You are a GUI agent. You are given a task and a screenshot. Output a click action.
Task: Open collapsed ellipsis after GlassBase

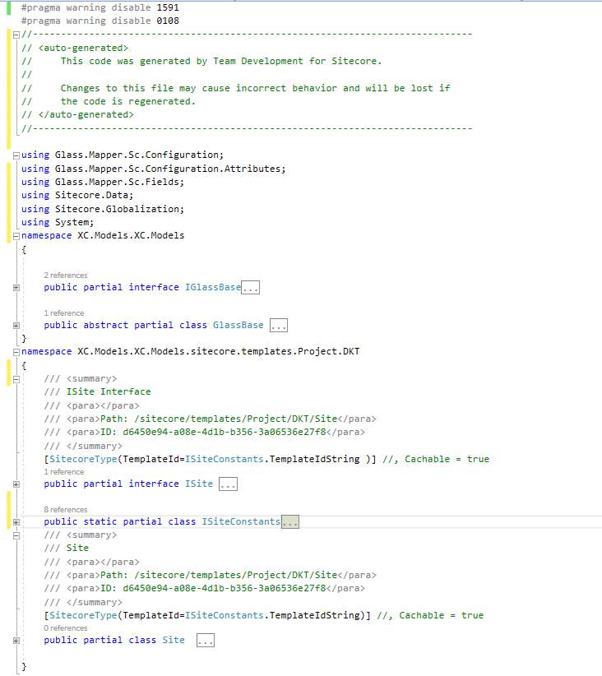pyautogui.click(x=279, y=326)
